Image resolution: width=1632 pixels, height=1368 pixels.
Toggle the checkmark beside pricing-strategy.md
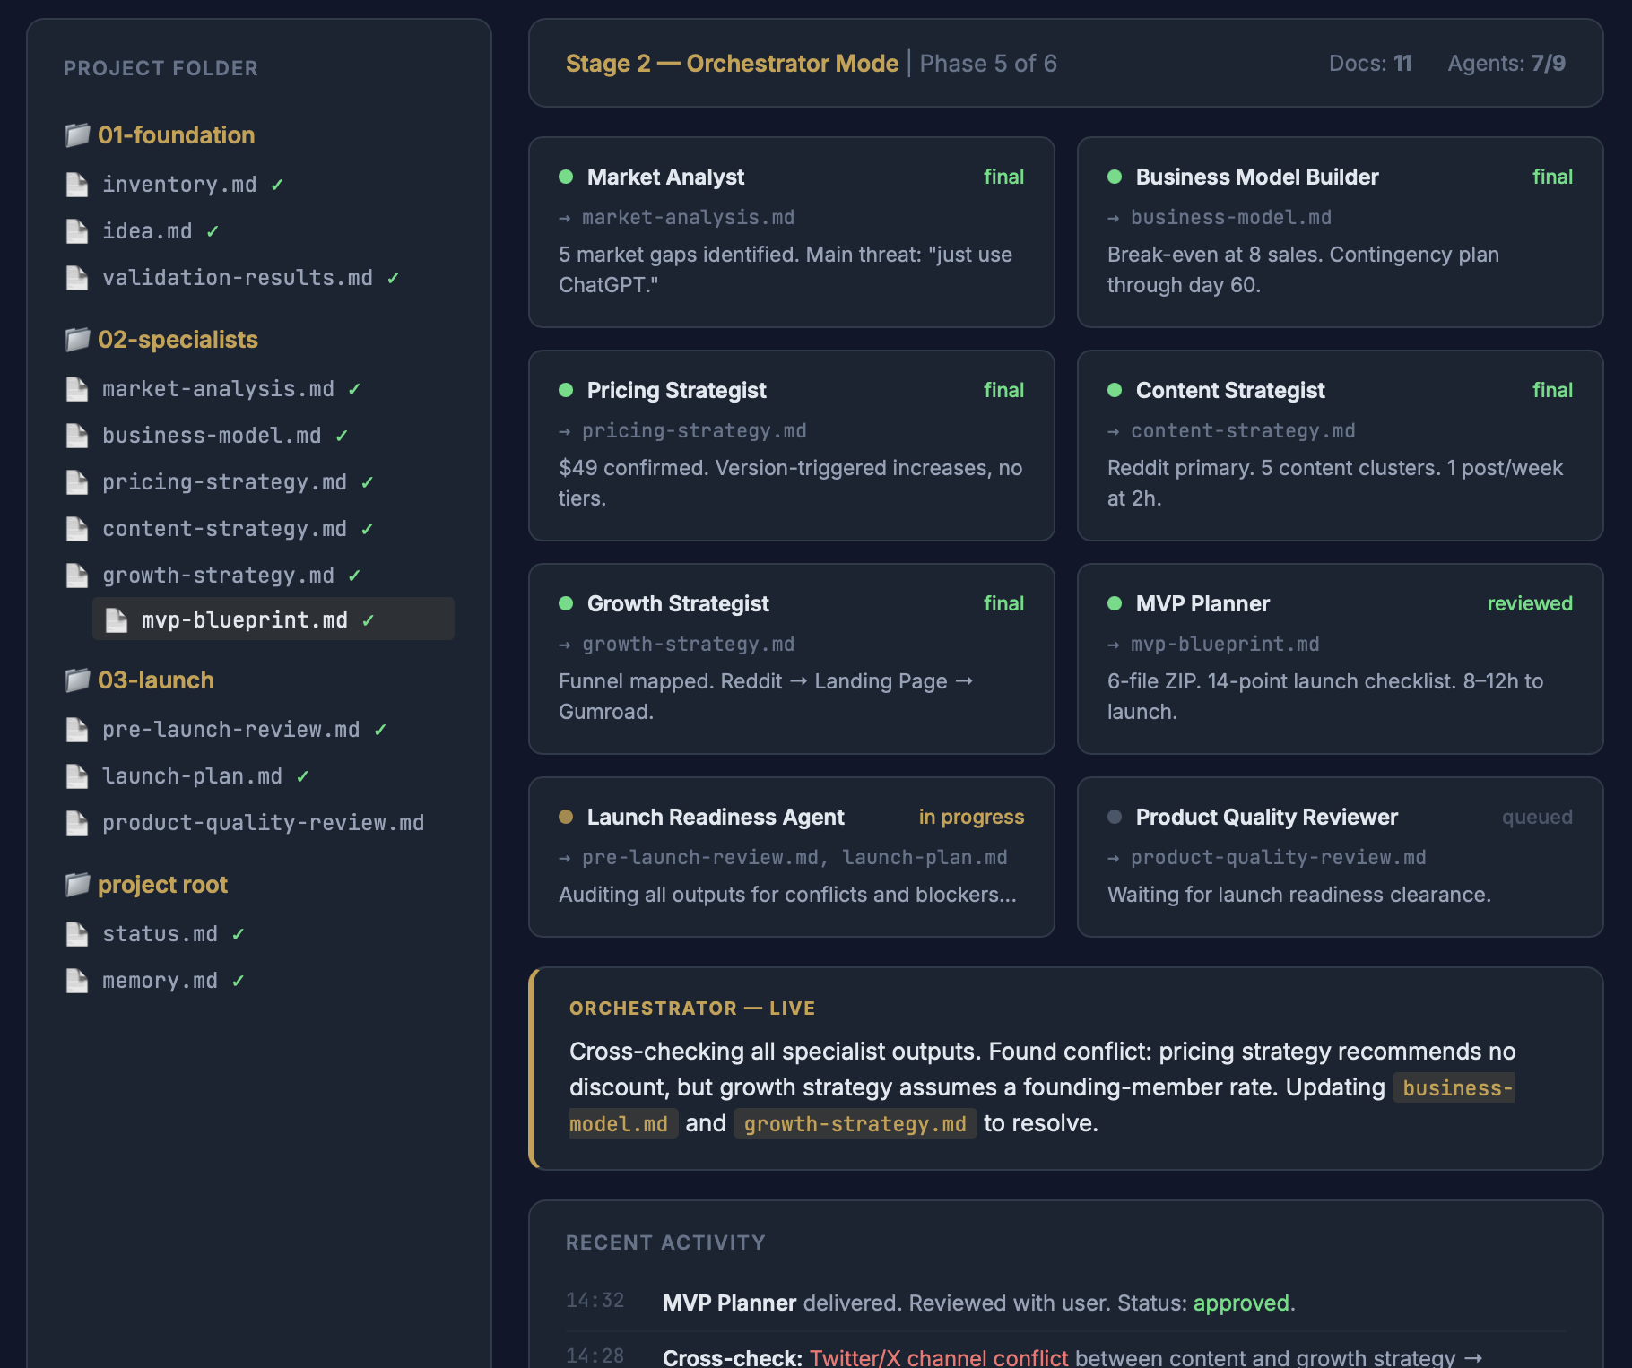[x=368, y=482]
